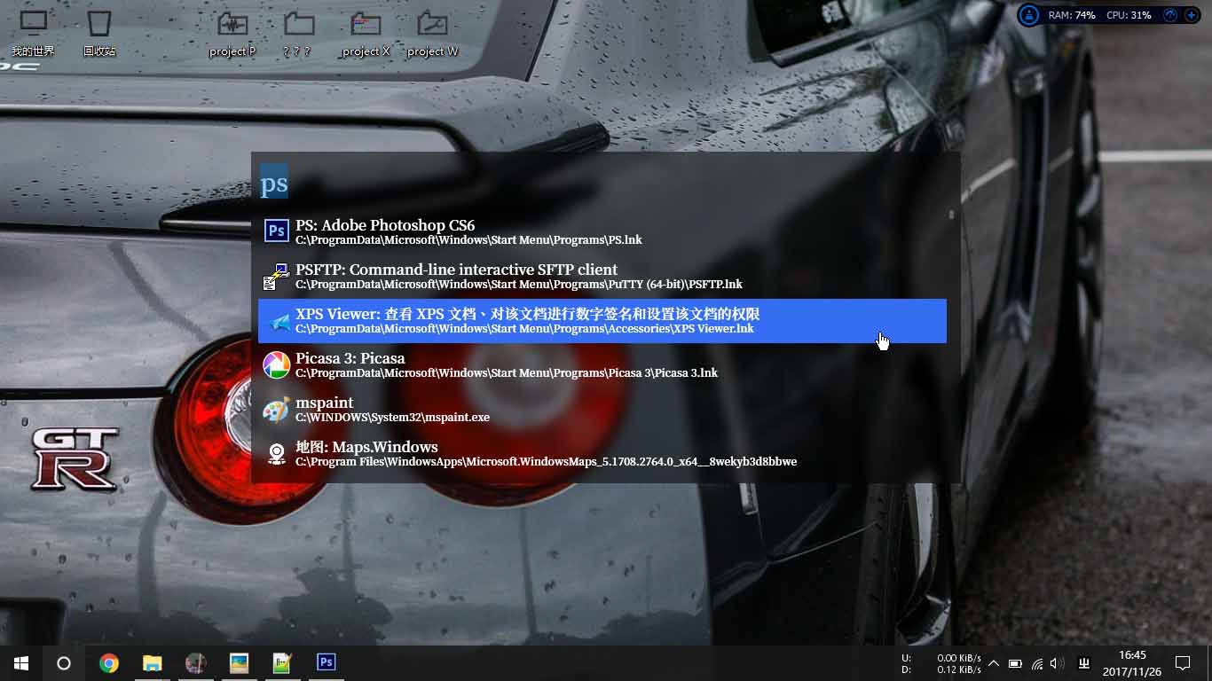
Task: Click the search box containing "ps"
Action: (x=603, y=184)
